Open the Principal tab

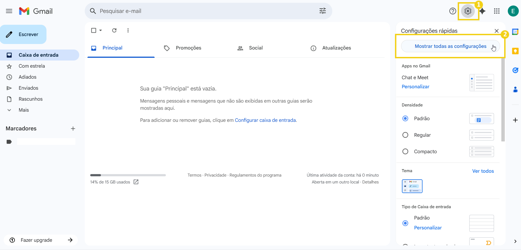click(121, 48)
